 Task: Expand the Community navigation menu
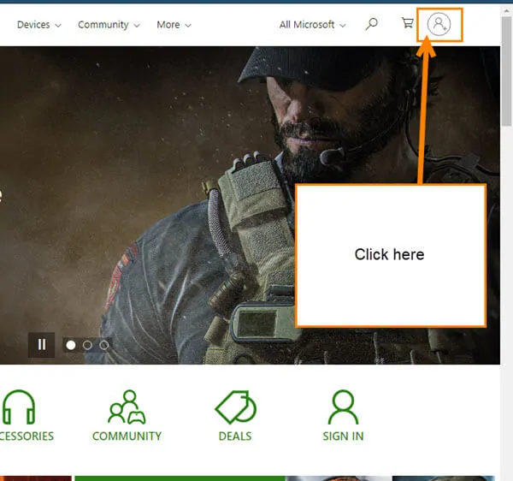click(109, 25)
